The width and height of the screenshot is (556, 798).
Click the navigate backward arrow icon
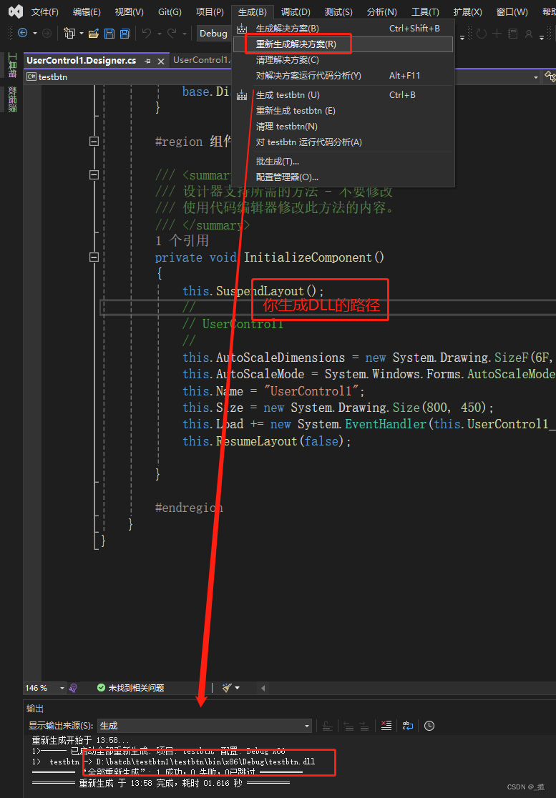tap(22, 33)
